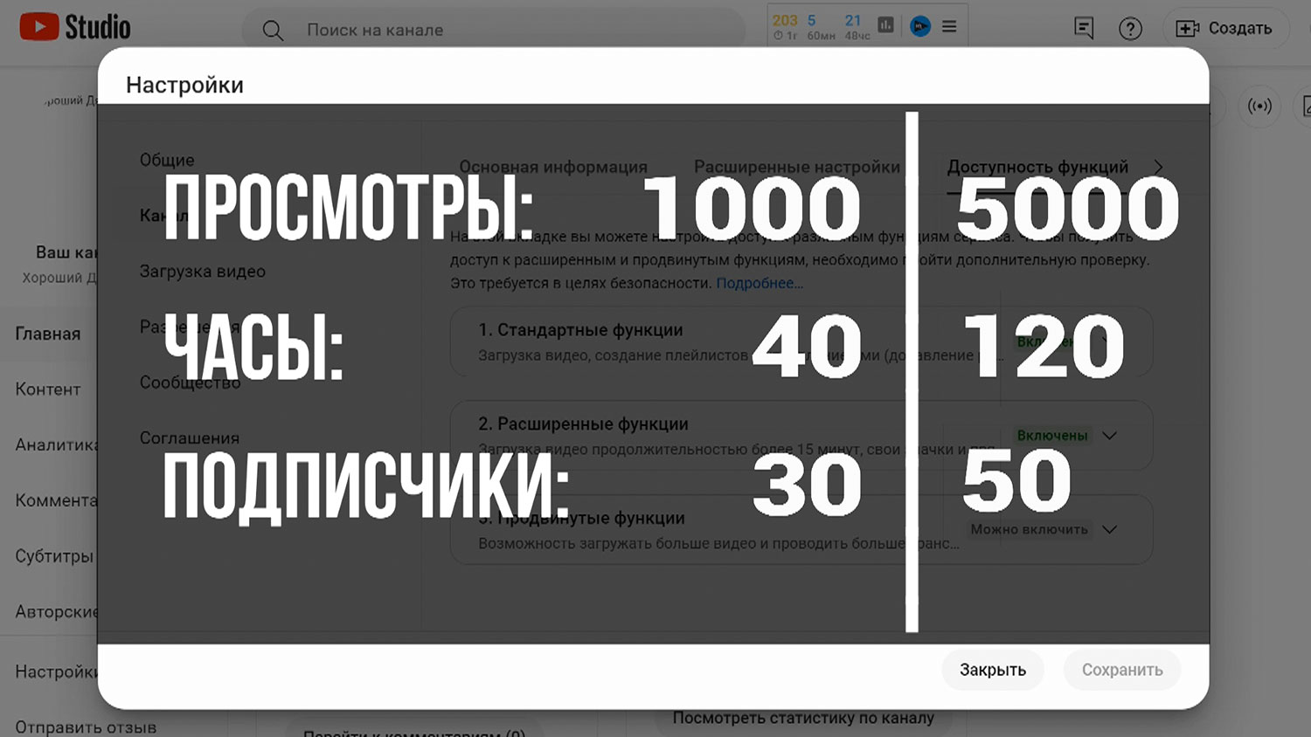
Task: Click Закрыть to dismiss settings
Action: [x=993, y=670]
